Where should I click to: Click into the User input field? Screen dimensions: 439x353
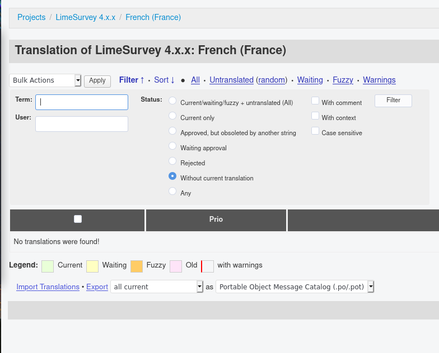point(82,124)
